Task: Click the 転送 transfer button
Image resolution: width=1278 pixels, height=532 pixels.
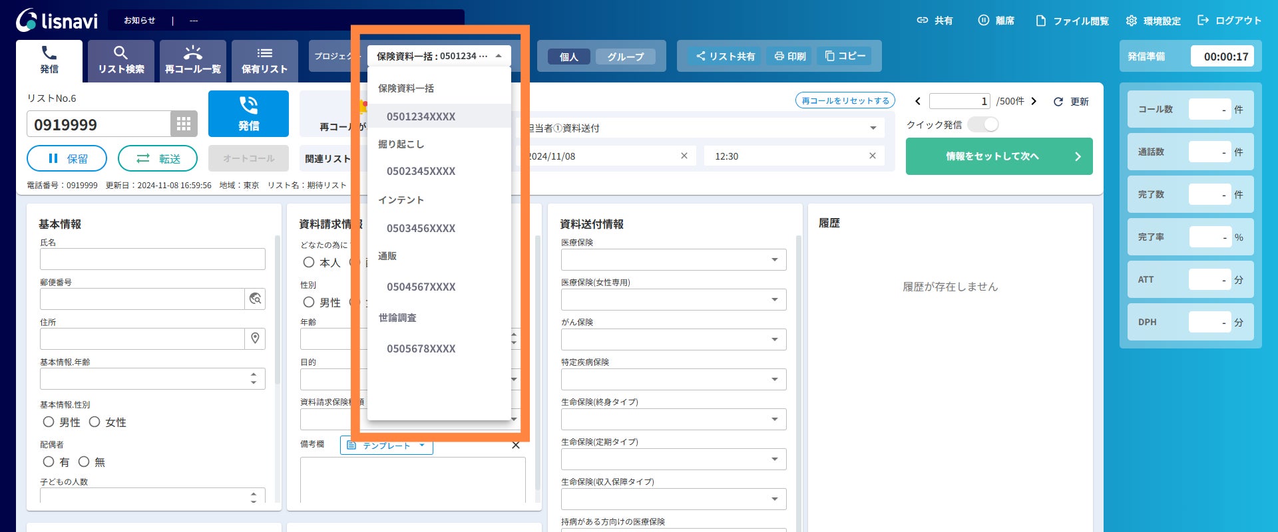Action: (158, 158)
